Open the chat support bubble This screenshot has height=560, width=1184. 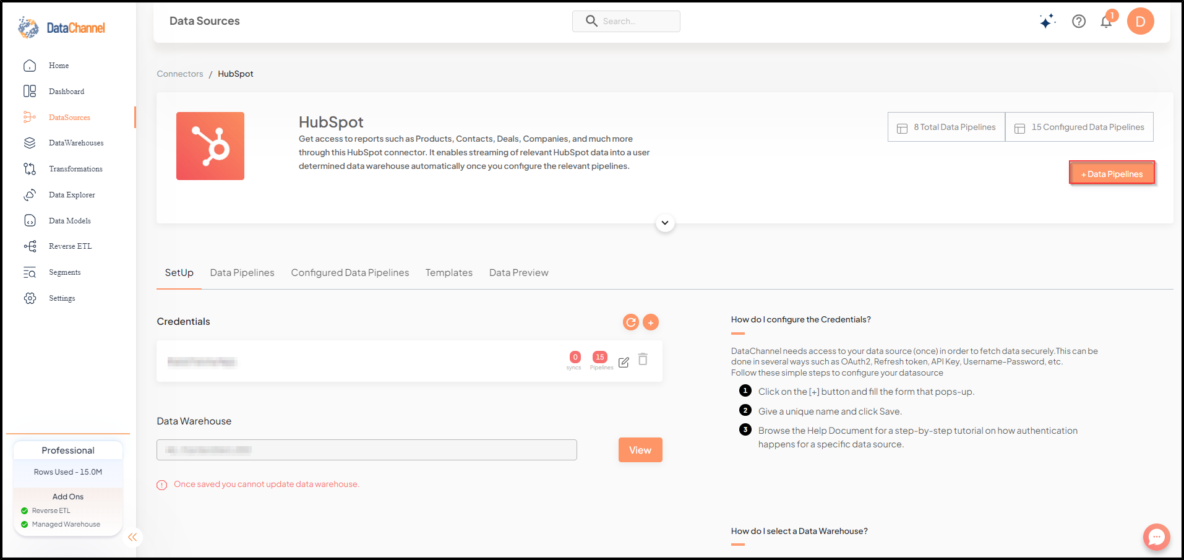pyautogui.click(x=1156, y=537)
